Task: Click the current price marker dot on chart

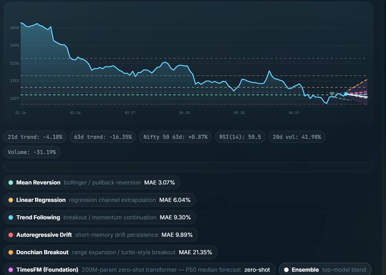Action: (x=346, y=94)
